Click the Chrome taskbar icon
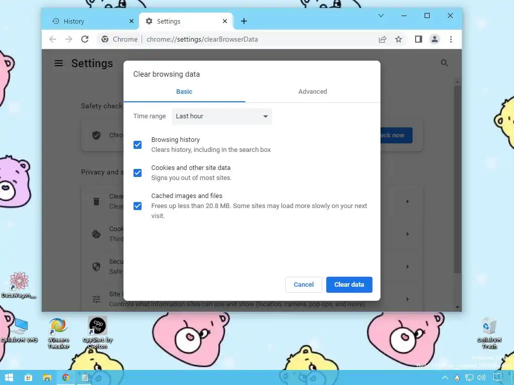The image size is (514, 385). (66, 377)
